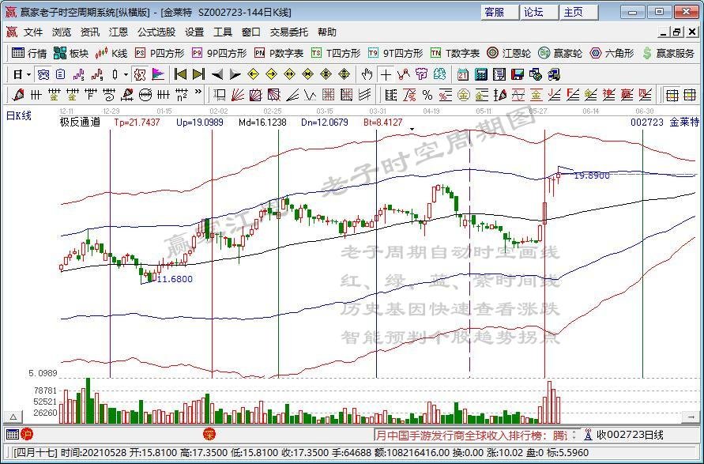Open the 窗口 menu
Viewport: 704px width, 464px height.
tap(251, 32)
